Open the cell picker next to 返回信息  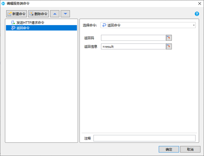tap(169, 47)
